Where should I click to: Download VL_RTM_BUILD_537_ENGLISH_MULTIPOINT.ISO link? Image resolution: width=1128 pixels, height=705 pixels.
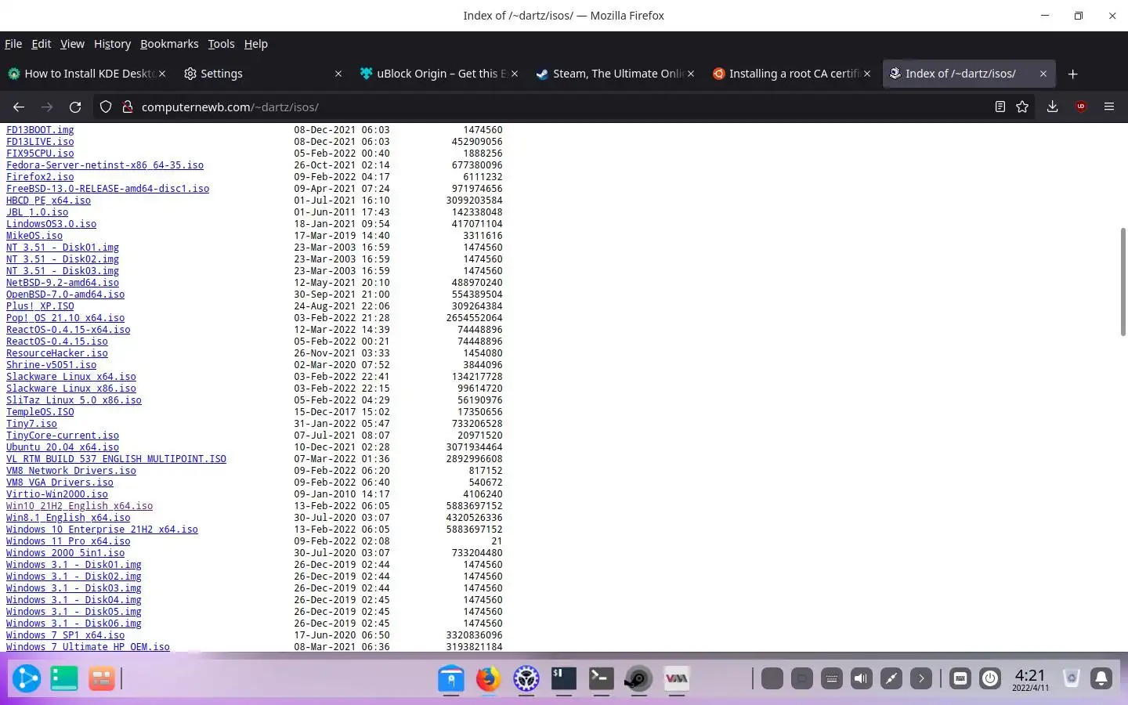116,459
